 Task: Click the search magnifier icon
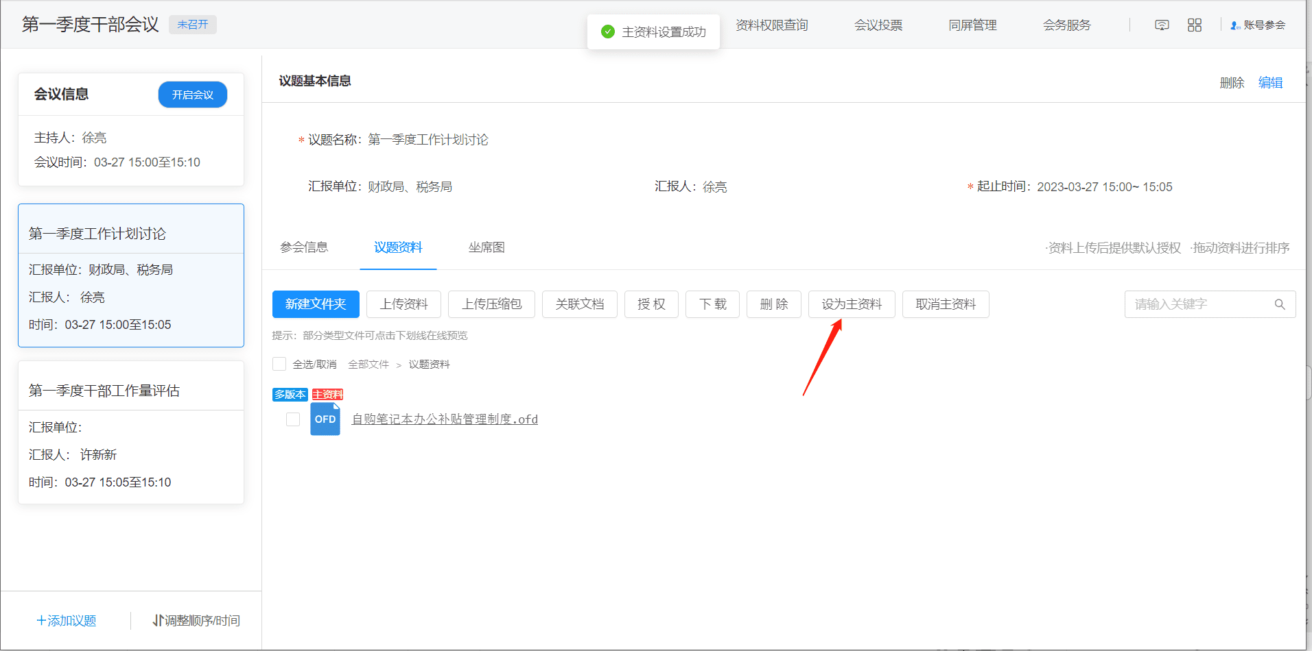tap(1280, 304)
